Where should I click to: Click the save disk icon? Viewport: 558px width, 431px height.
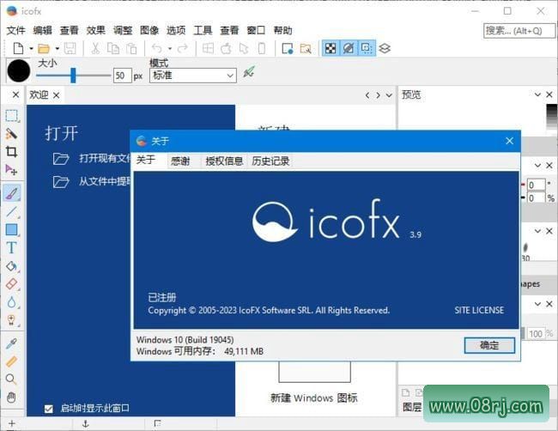click(70, 48)
